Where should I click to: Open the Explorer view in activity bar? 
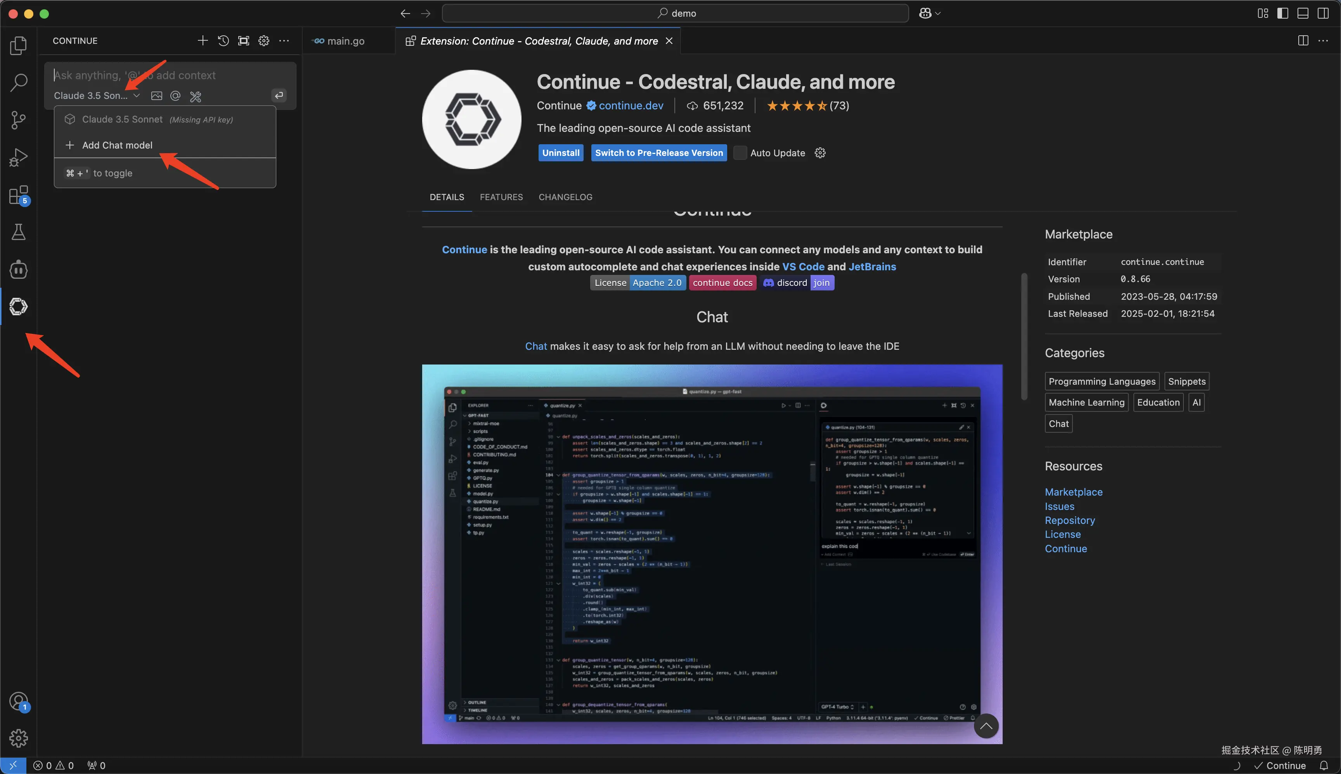pyautogui.click(x=18, y=46)
